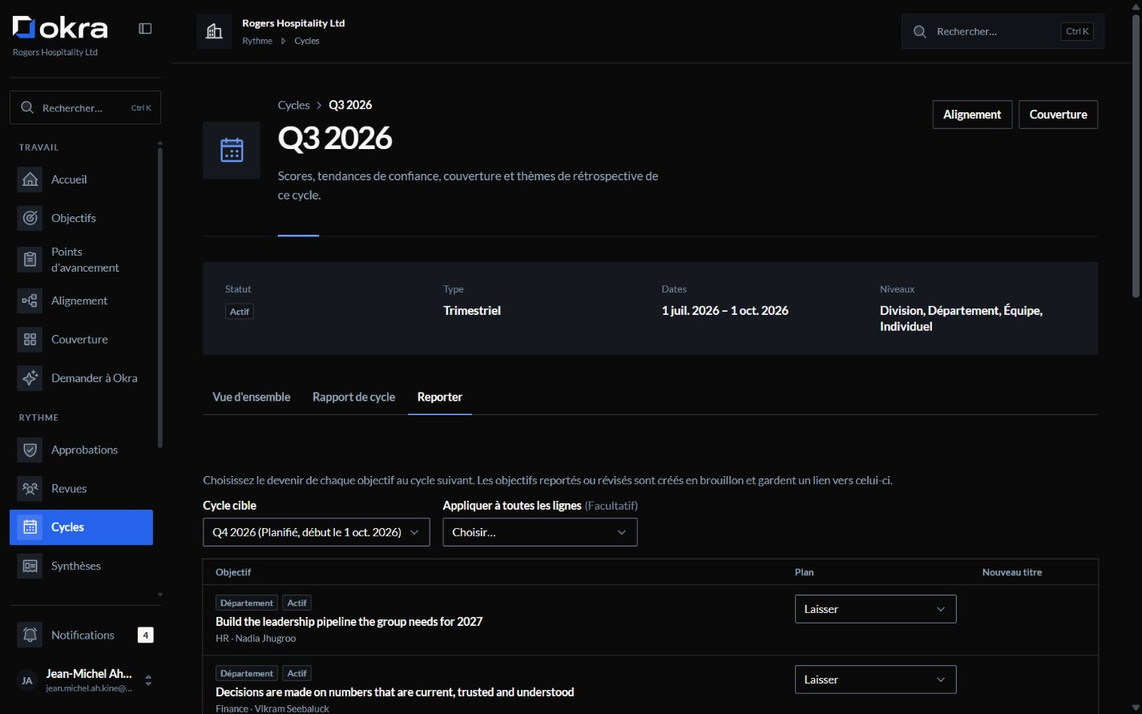Screen dimensions: 1142x714
Task: Click Cycles in the header breadcrumb
Action: [x=307, y=41]
